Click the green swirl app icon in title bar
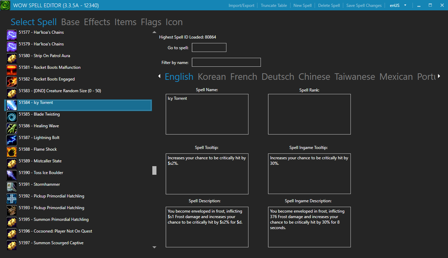 [5, 5]
